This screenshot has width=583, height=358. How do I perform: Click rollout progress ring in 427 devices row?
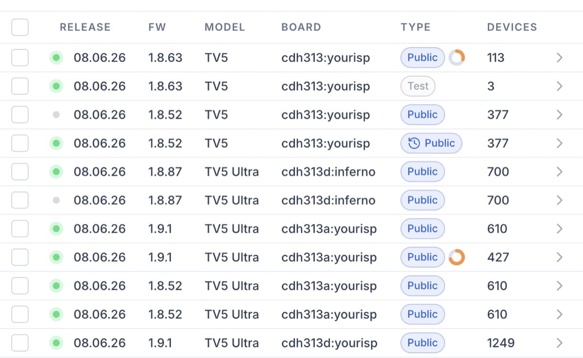(457, 257)
